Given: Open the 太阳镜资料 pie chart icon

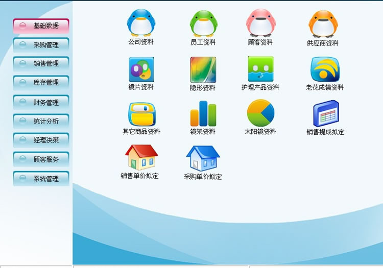Looking at the screenshot, I should 260,113.
